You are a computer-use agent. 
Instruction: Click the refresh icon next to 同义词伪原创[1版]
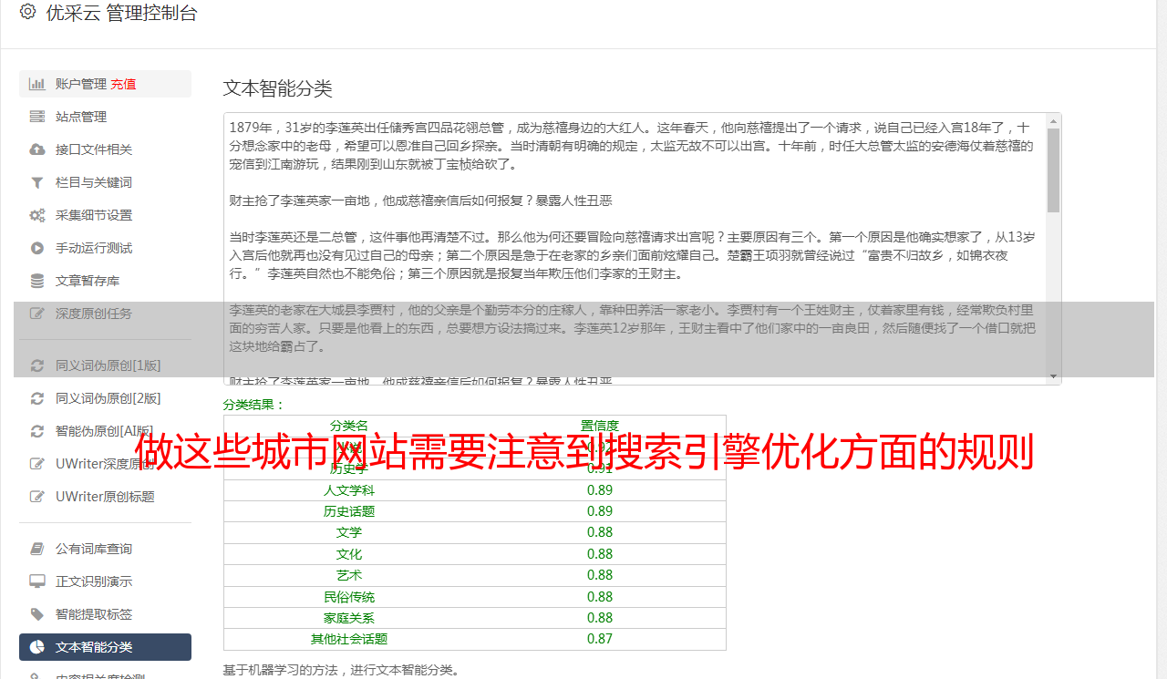pos(37,365)
